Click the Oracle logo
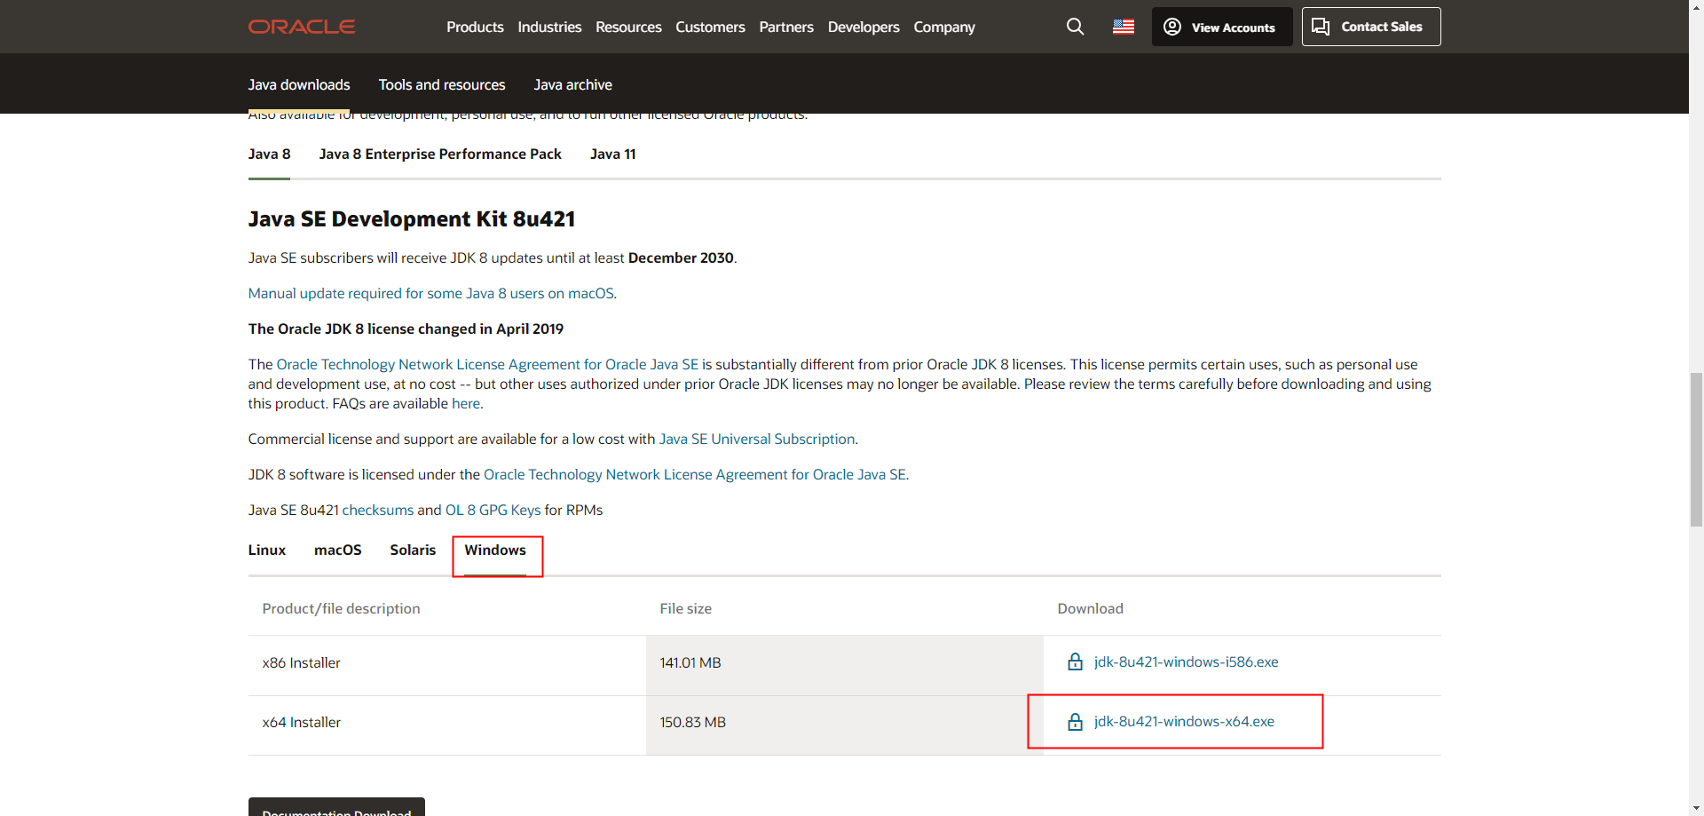1704x816 pixels. pyautogui.click(x=302, y=27)
